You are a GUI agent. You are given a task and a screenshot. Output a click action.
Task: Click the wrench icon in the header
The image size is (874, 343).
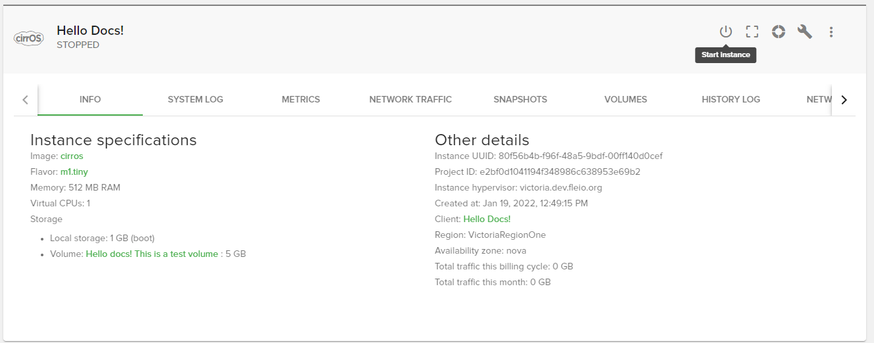(x=804, y=32)
